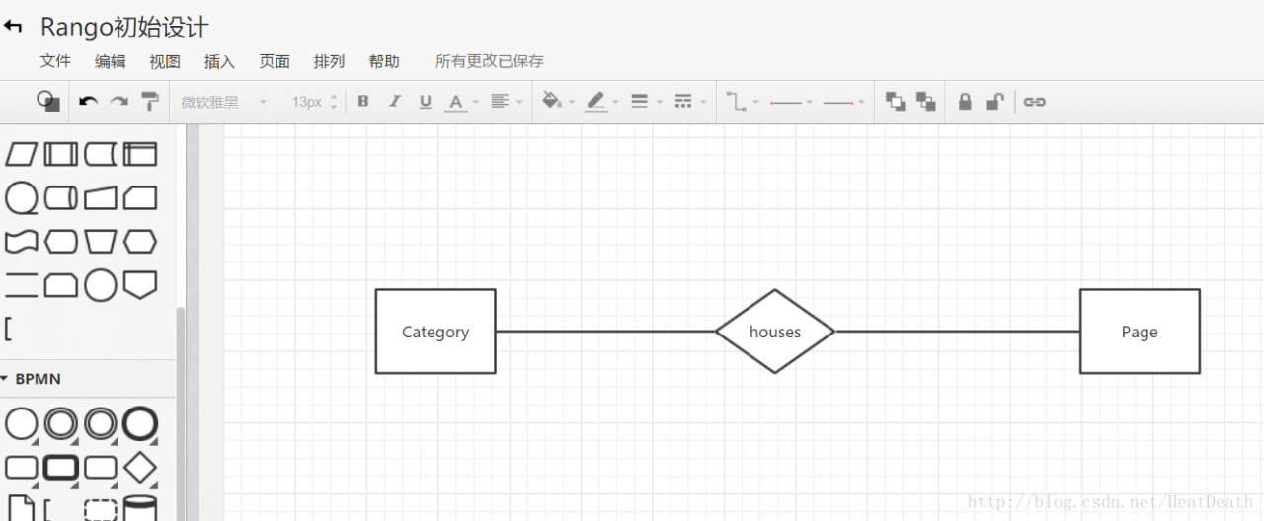Open the text alignment dropdown
1264x521 pixels.
coord(506,102)
